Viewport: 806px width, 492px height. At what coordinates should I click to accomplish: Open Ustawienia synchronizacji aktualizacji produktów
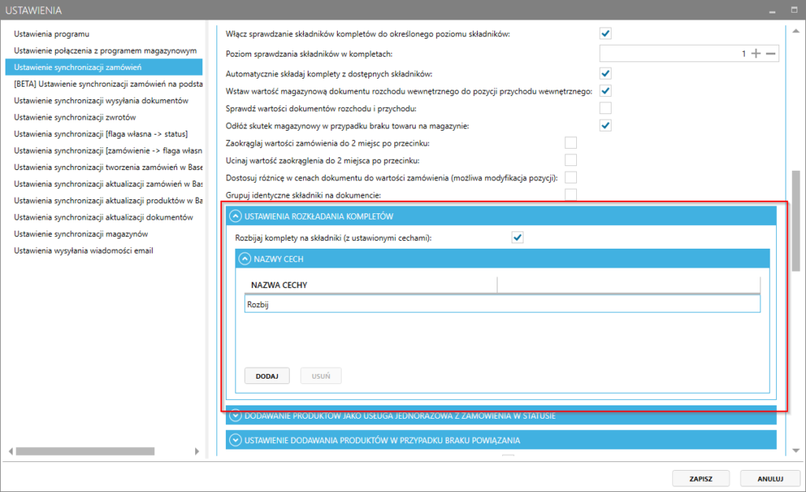(x=108, y=201)
